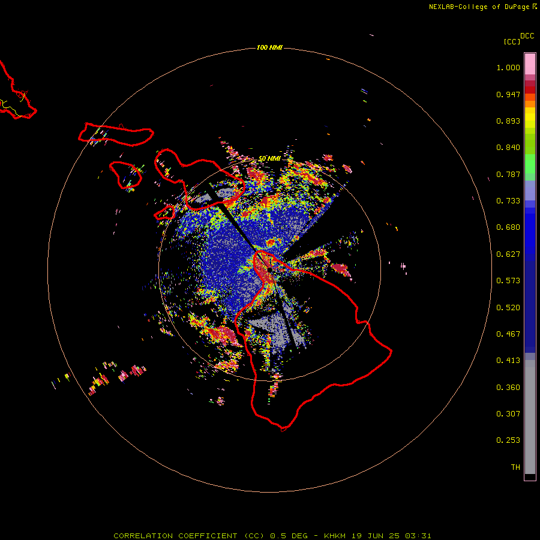
Task: Click the 0.413 scale value
Action: click(x=508, y=361)
